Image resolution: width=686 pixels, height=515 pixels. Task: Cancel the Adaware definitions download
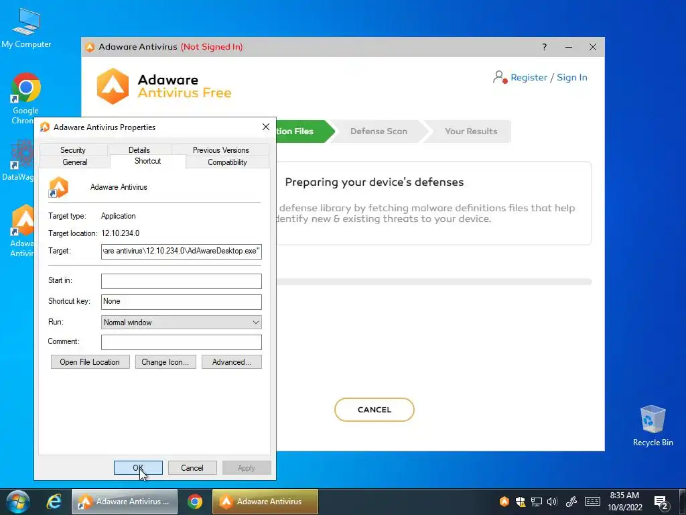click(x=374, y=410)
